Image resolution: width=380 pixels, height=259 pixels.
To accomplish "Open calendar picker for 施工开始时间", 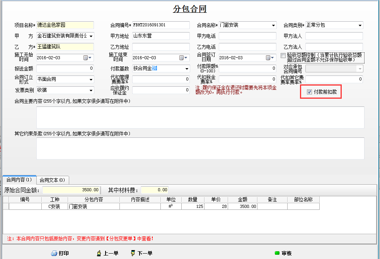I will 86,58.
